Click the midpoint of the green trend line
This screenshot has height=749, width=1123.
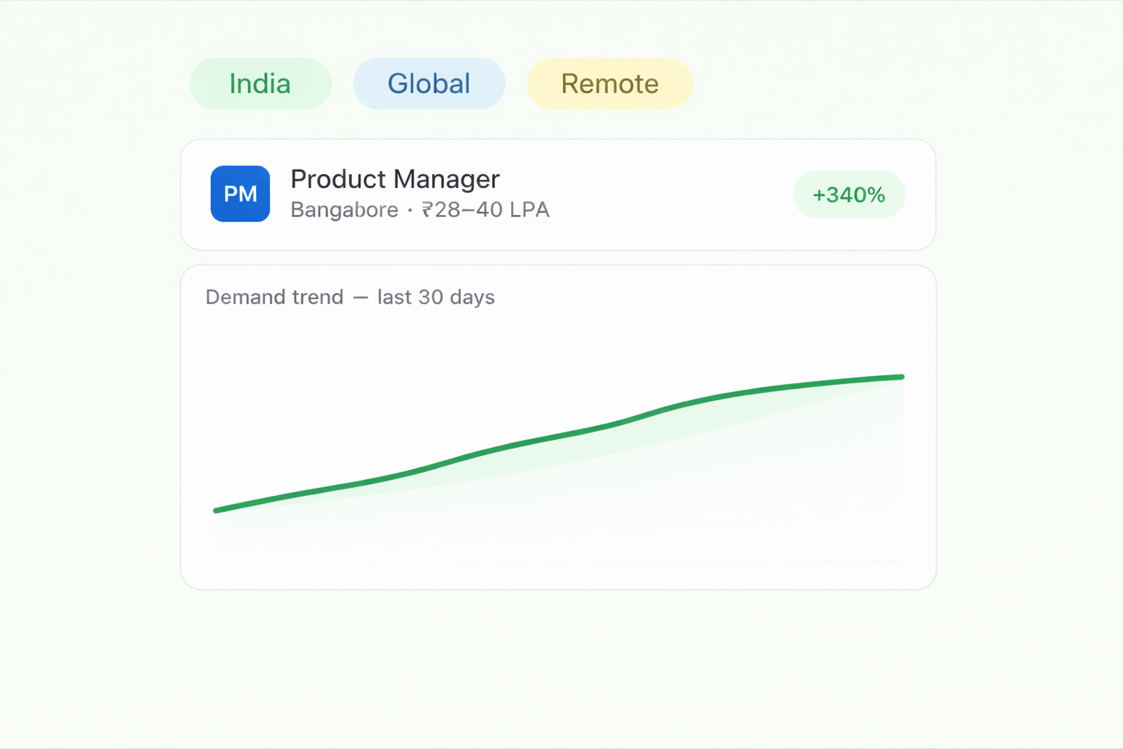[559, 436]
